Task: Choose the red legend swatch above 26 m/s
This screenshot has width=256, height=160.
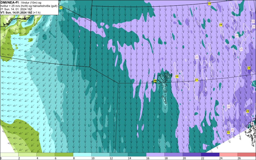Action: (247, 155)
